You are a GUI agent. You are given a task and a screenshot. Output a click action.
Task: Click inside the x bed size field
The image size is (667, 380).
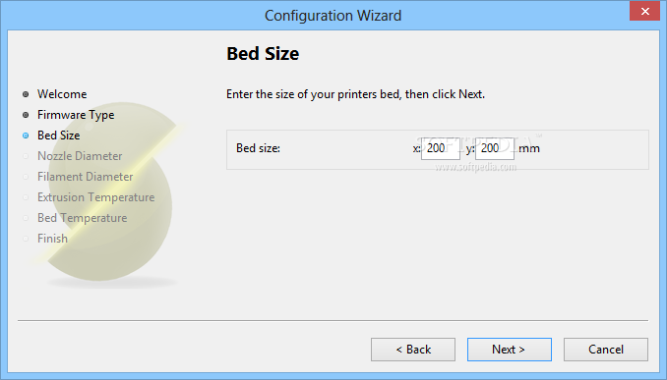pyautogui.click(x=441, y=148)
